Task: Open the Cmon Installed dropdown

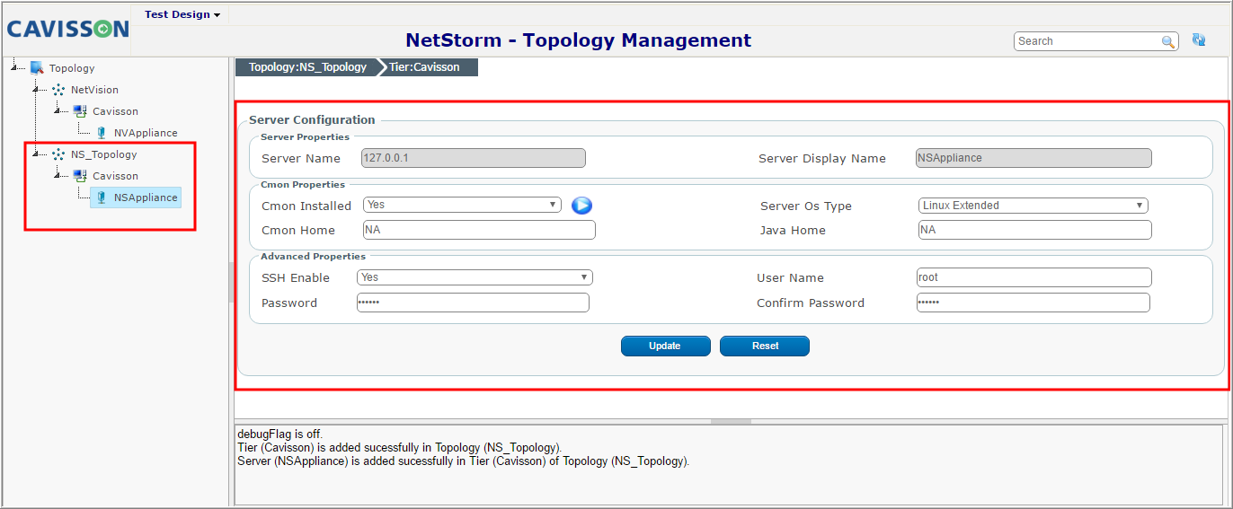Action: [462, 205]
